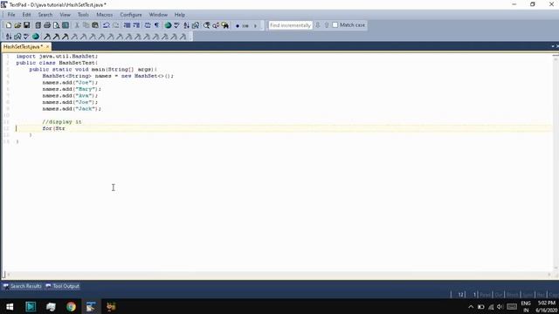
Task: Cut selection with the scissors icon
Action: 77,25
